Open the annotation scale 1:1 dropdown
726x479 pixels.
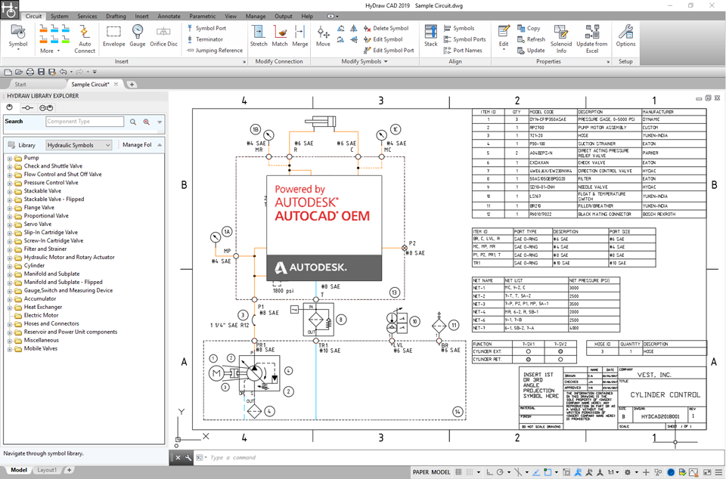click(613, 472)
